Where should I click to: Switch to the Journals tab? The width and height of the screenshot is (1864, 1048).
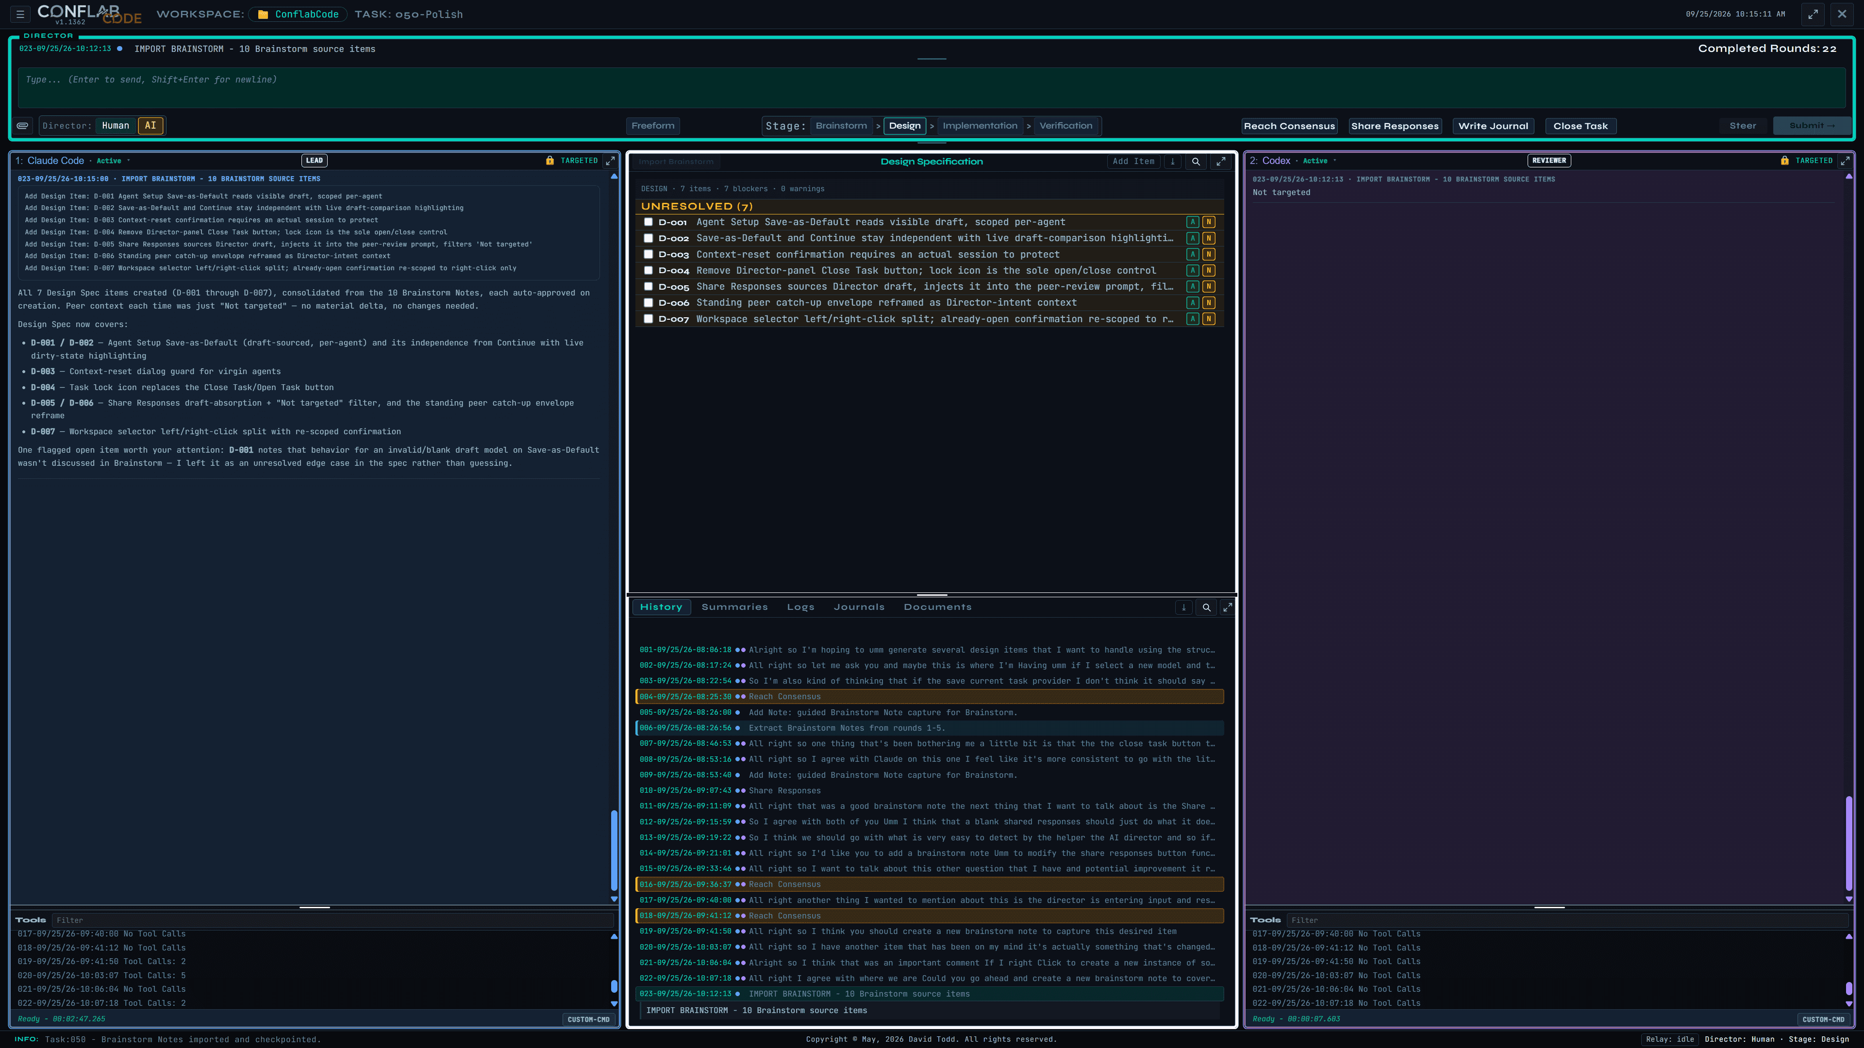point(859,607)
